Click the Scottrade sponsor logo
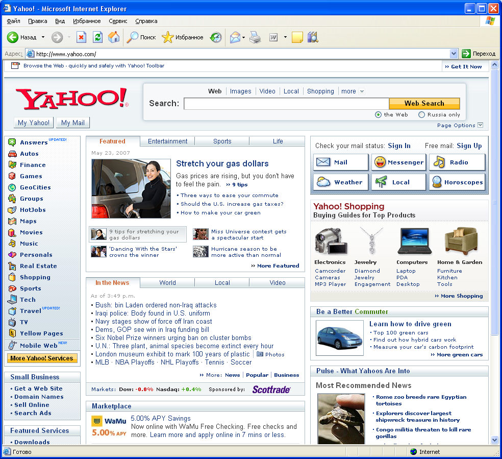502x459 pixels. click(x=271, y=390)
